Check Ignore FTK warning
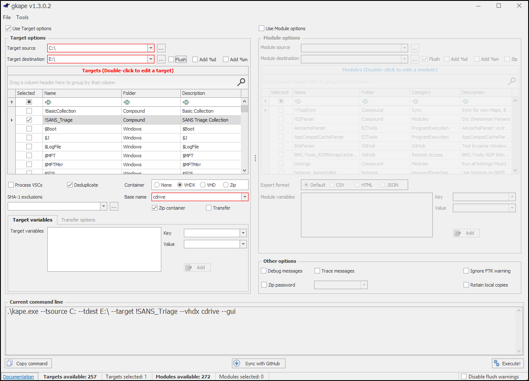529x381 pixels. [466, 271]
